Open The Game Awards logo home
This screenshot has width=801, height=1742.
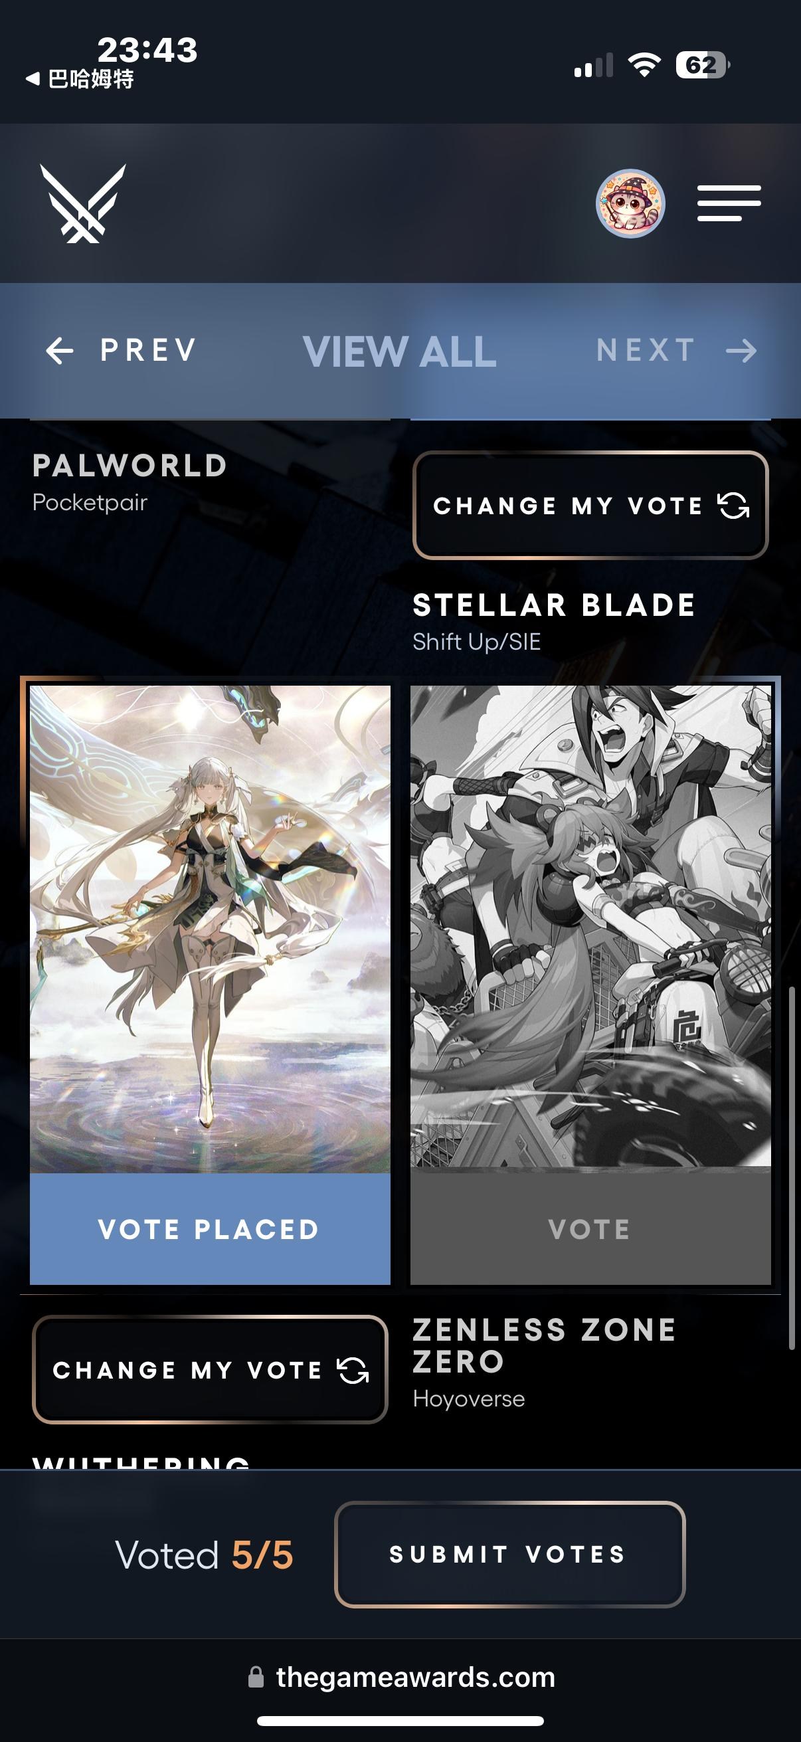coord(82,203)
